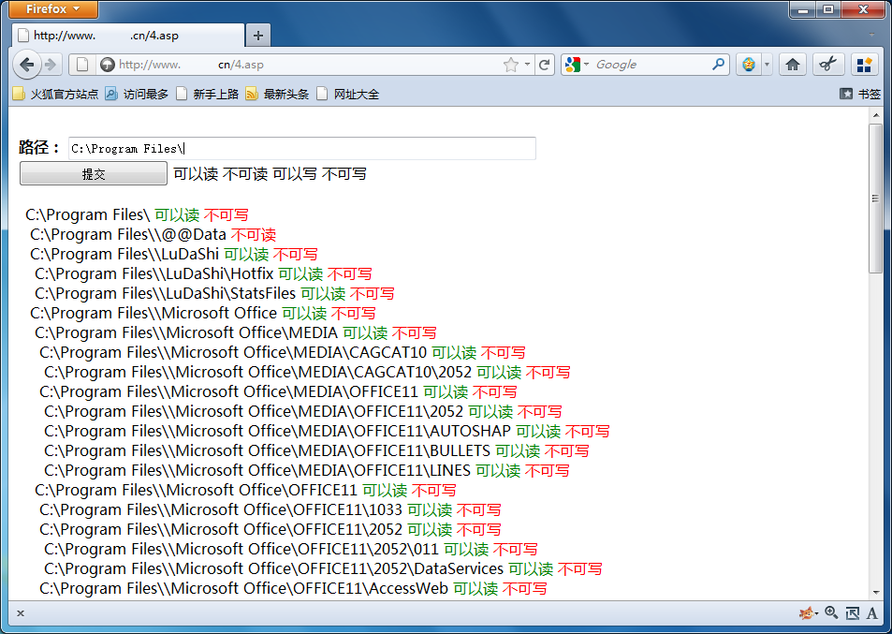Click the back navigation arrow
This screenshot has height=634, width=892.
(27, 65)
